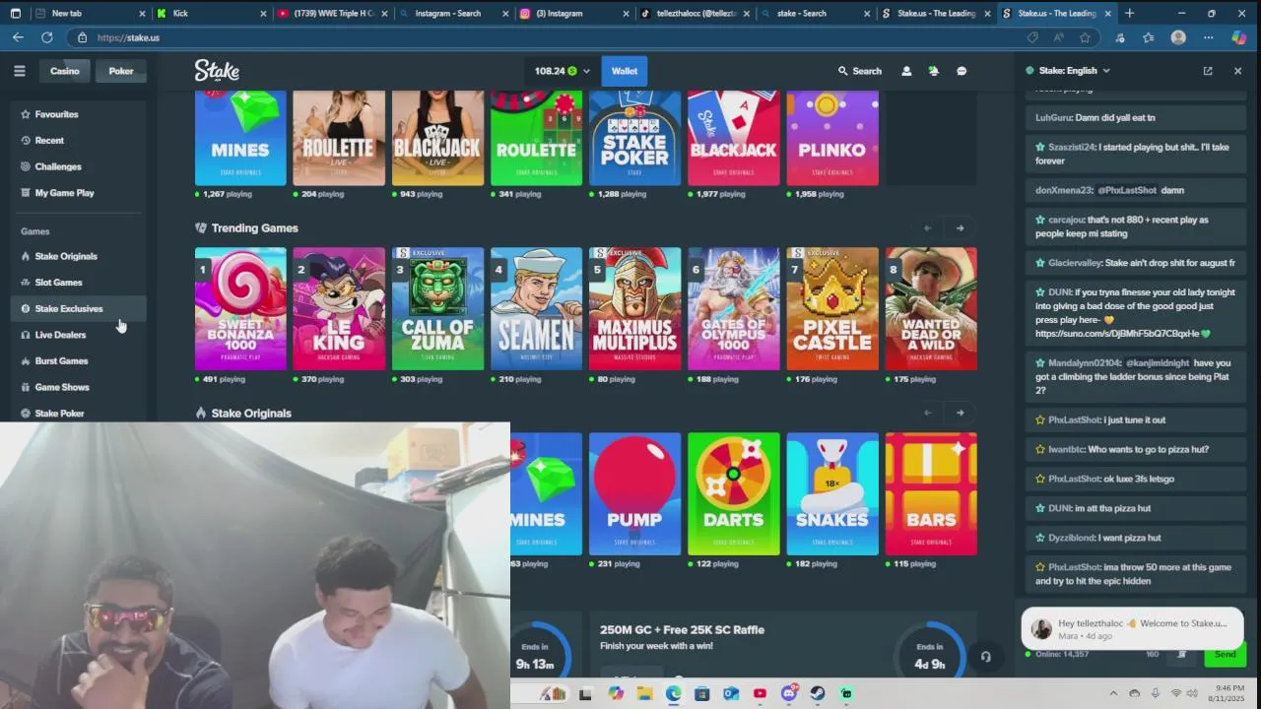
Task: Launch the Sweet Bonanza 1000 game
Action: pos(240,309)
